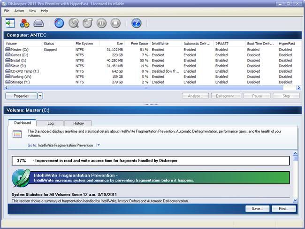Switch to the History tab
Image resolution: width=305 pixels, height=229 pixels.
pos(78,123)
